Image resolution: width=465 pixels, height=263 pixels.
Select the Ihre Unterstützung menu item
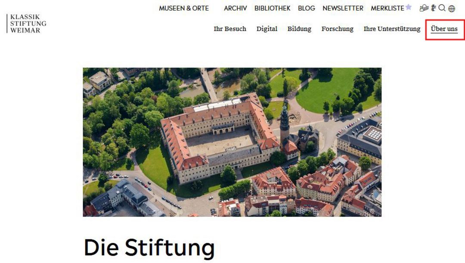click(x=392, y=29)
